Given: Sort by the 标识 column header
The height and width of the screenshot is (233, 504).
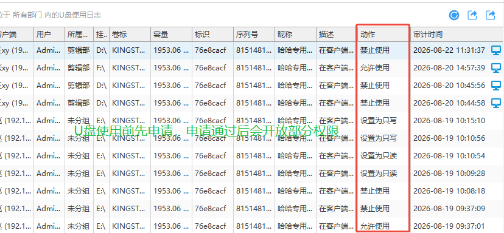Looking at the screenshot, I should (213, 35).
